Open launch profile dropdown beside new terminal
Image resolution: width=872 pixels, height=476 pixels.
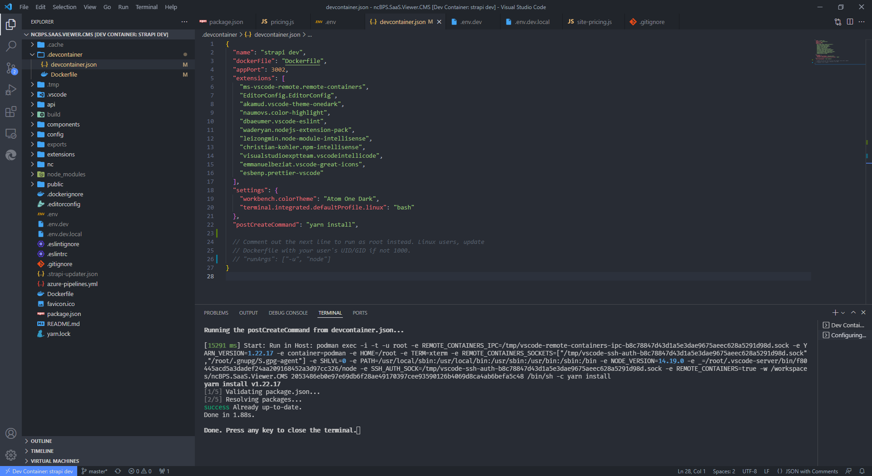pos(843,313)
